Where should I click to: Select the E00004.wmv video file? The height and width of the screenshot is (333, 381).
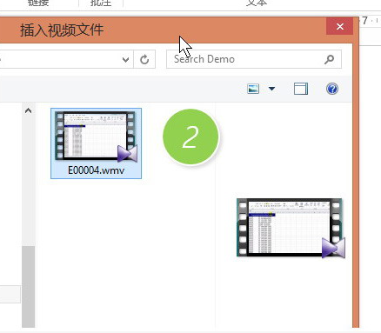96,143
